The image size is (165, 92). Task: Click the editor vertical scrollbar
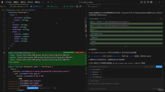point(86,25)
